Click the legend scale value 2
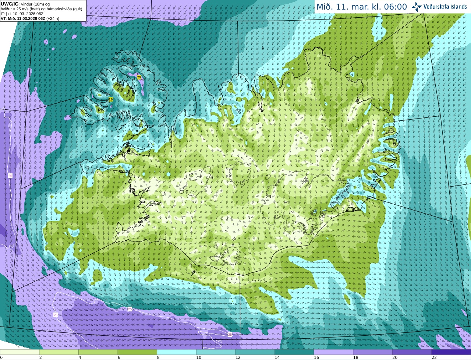Viewport: 471px width, 360px height. pyautogui.click(x=40, y=357)
